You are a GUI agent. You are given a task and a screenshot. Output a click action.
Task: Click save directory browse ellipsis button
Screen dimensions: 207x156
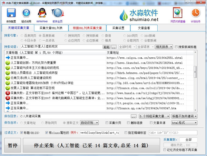[x=134, y=116]
